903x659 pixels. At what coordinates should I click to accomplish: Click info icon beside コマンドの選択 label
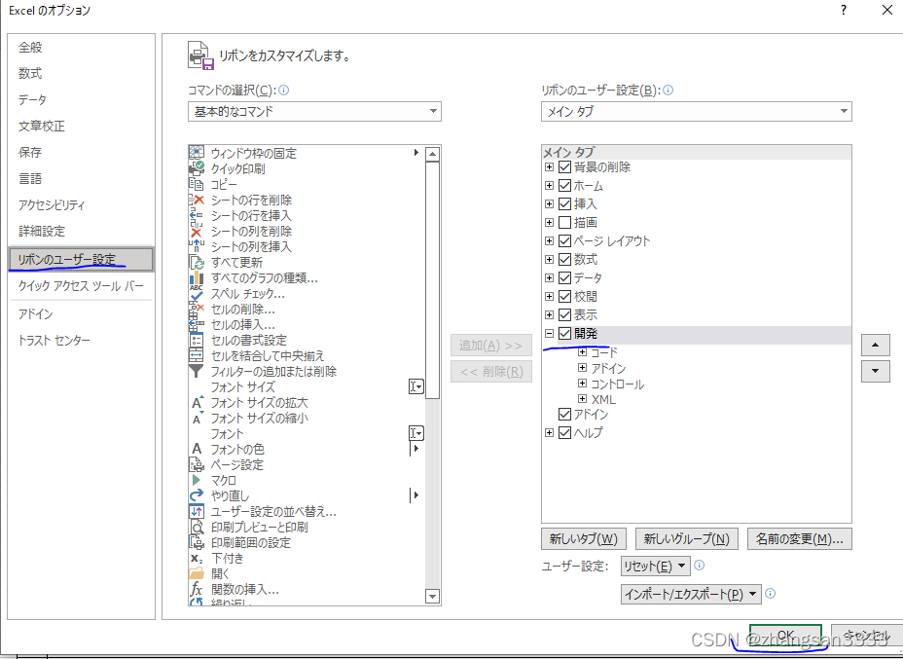[284, 90]
